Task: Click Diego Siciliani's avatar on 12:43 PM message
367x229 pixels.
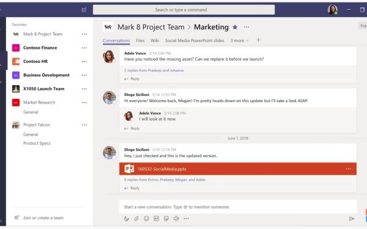Action: coord(109,98)
